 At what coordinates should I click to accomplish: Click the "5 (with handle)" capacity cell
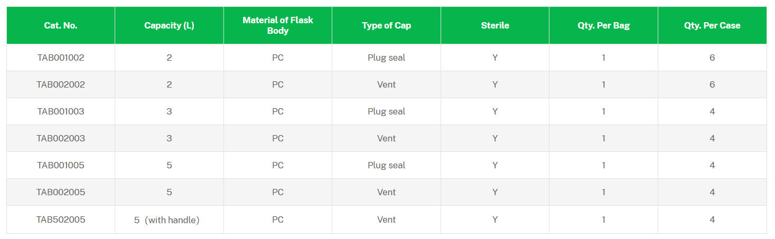167,220
